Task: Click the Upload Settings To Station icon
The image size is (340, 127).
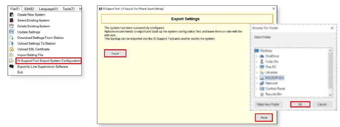Action: tap(11, 43)
